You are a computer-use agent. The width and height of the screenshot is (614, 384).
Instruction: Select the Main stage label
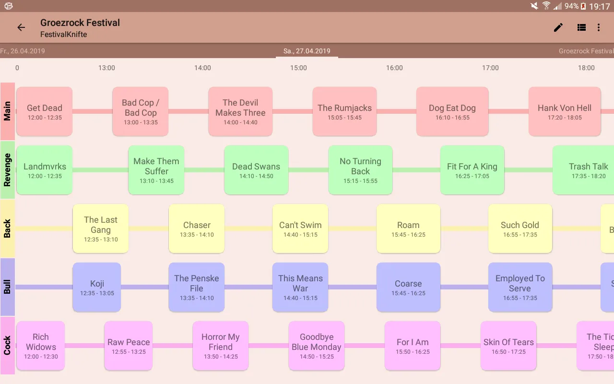(x=7, y=111)
